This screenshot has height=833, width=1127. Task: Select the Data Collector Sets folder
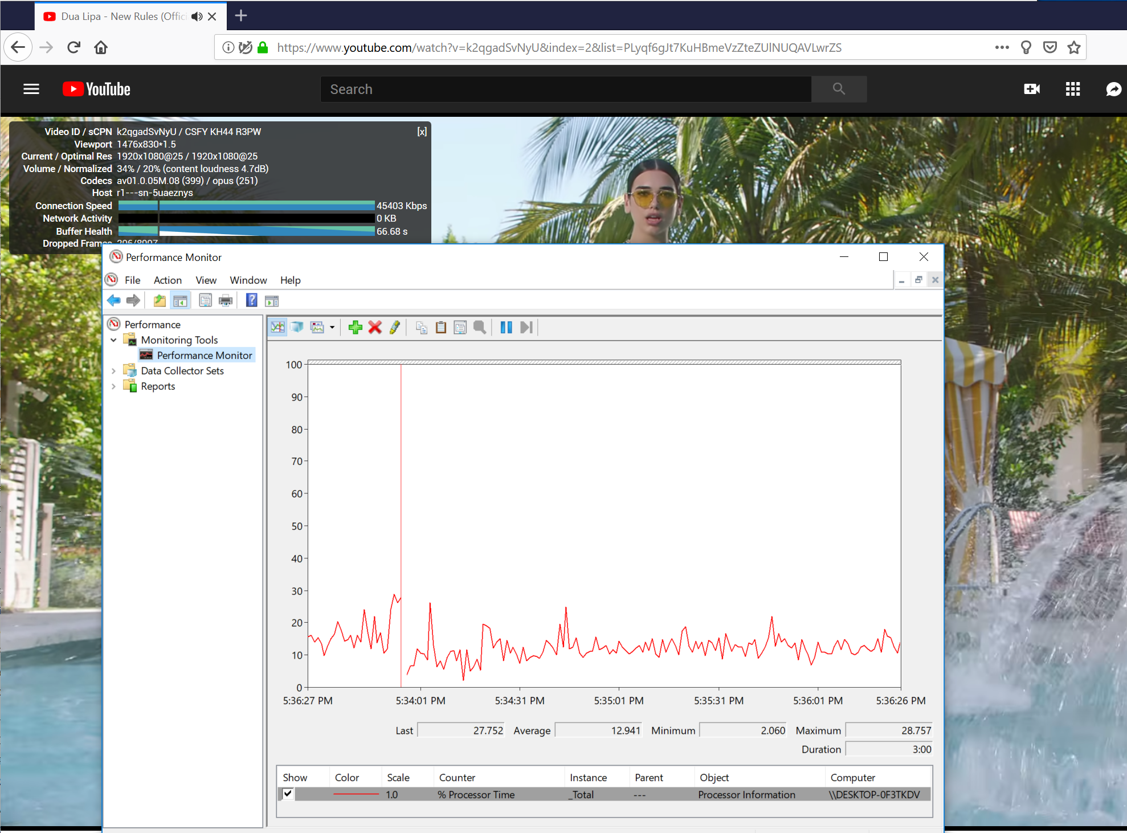coord(182,370)
